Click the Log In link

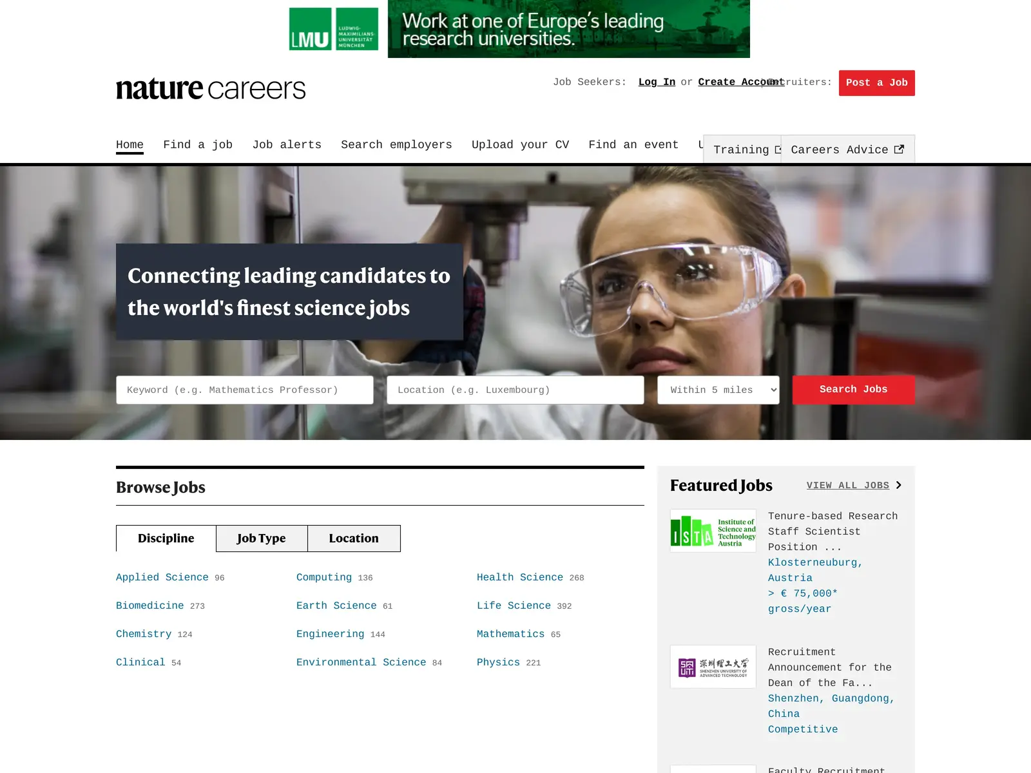click(657, 82)
